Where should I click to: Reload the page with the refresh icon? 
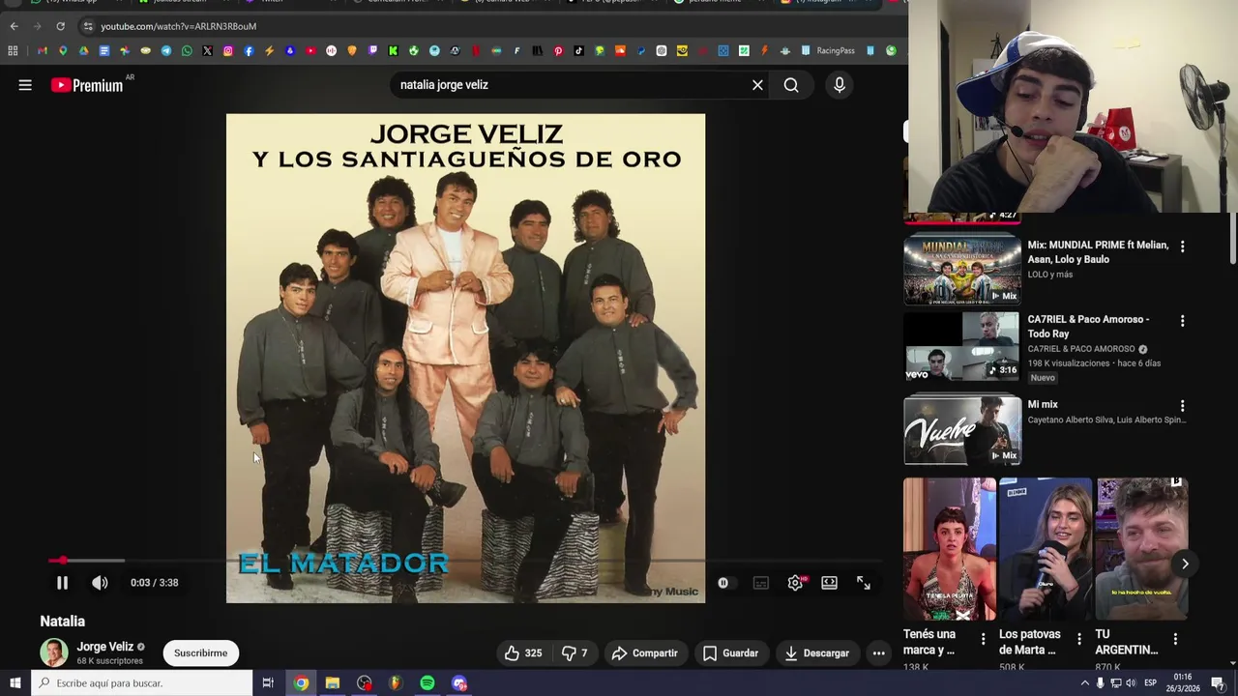pos(60,26)
